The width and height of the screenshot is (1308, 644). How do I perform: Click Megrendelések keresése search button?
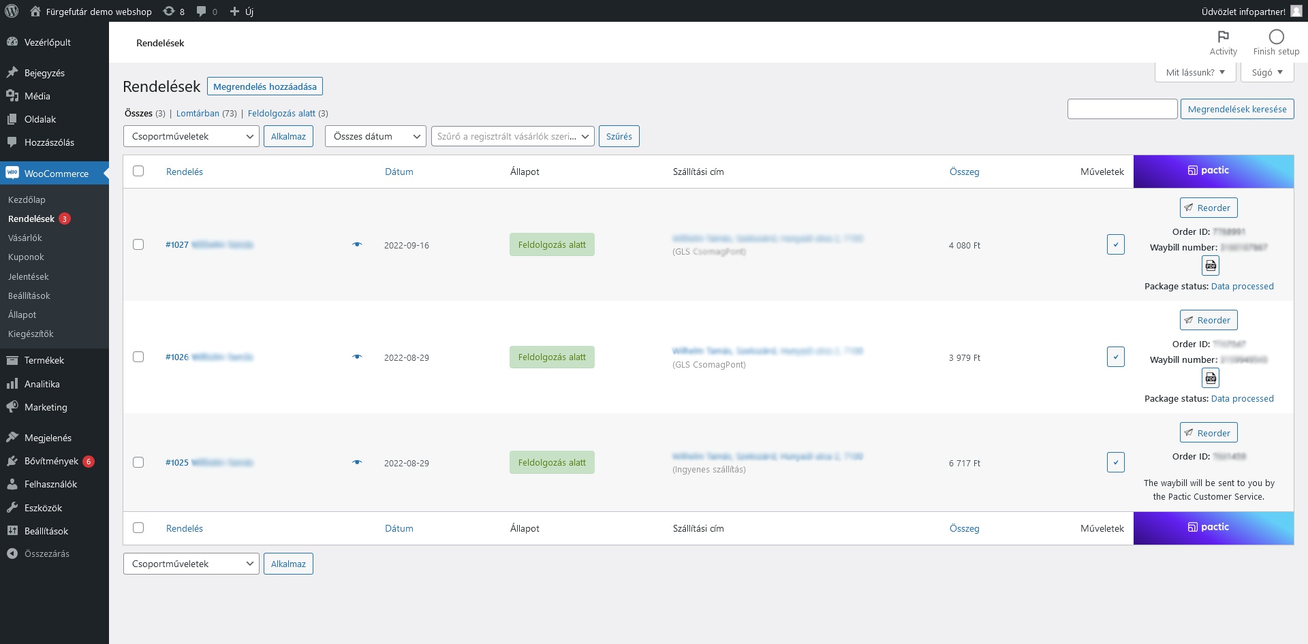click(x=1237, y=109)
